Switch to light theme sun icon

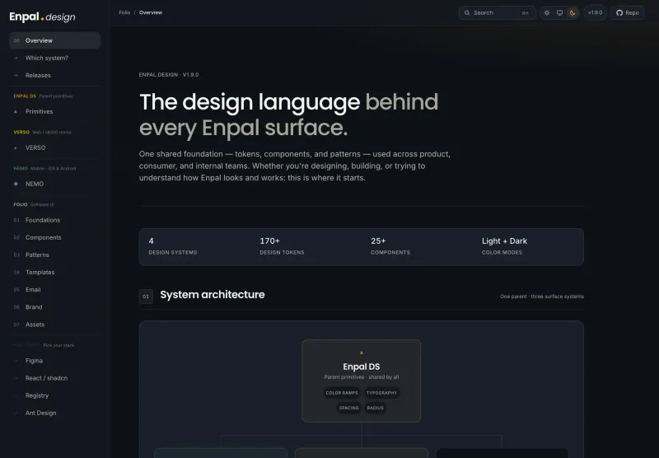click(547, 12)
